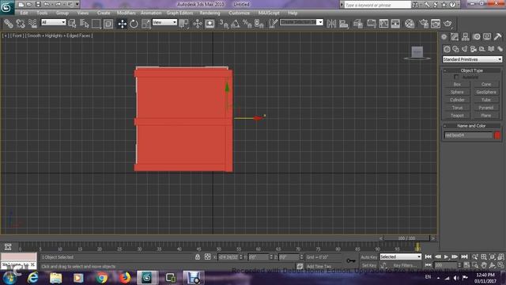The image size is (506, 285).
Task: Click the Select and Manipulate icon
Action: click(198, 24)
